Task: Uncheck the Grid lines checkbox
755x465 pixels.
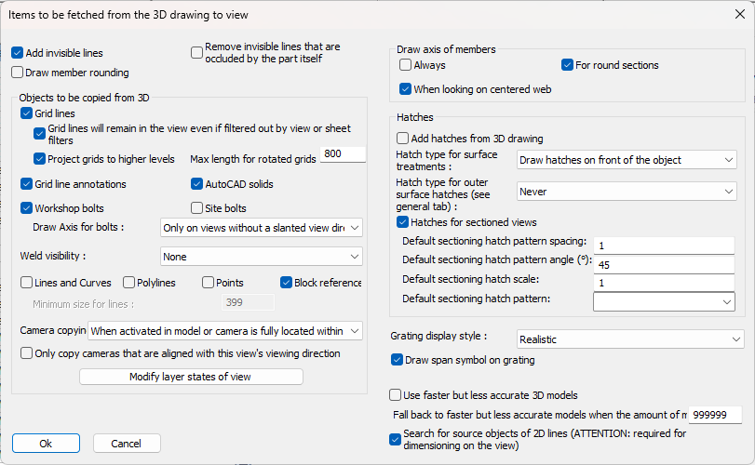Action: pos(27,113)
